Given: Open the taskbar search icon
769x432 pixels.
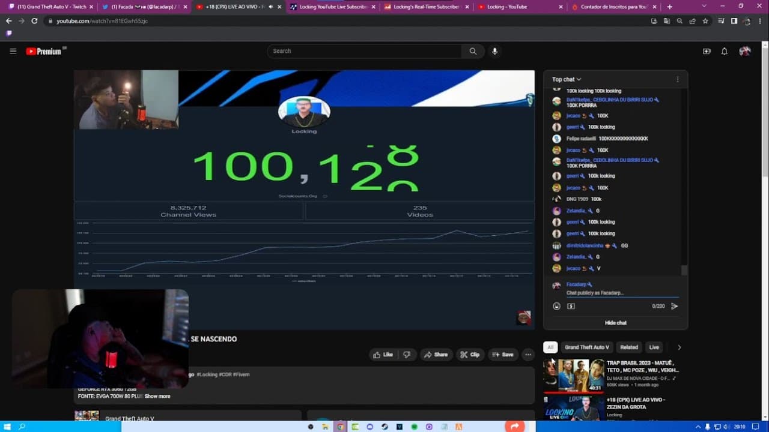Looking at the screenshot, I should 22,427.
